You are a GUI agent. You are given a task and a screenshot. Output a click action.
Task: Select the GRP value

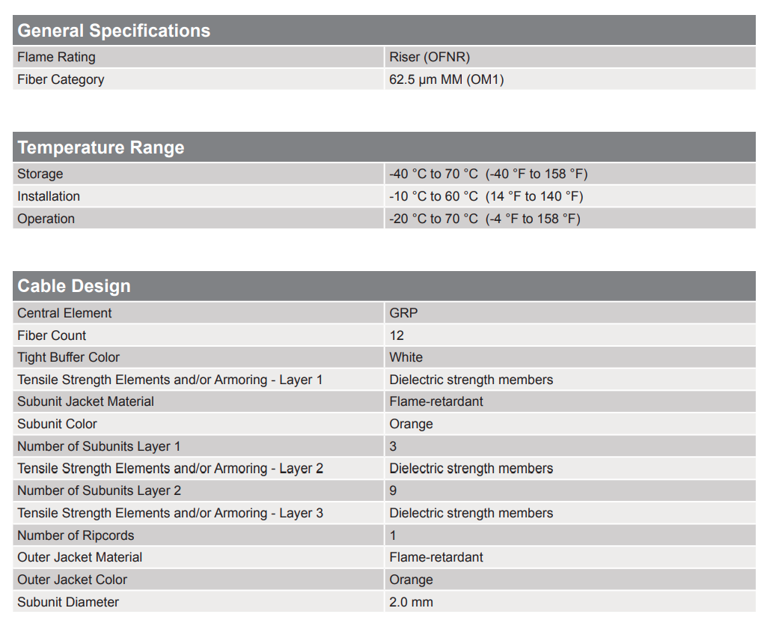click(403, 313)
